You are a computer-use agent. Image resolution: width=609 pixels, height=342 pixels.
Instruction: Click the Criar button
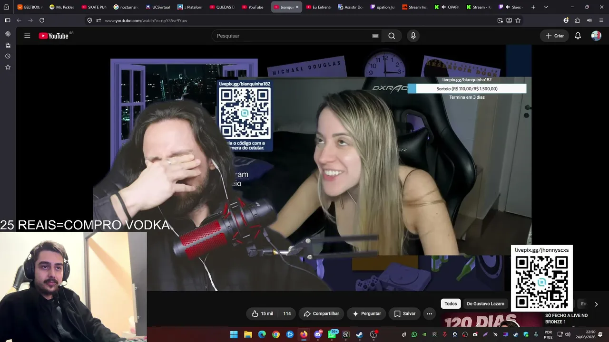[555, 36]
